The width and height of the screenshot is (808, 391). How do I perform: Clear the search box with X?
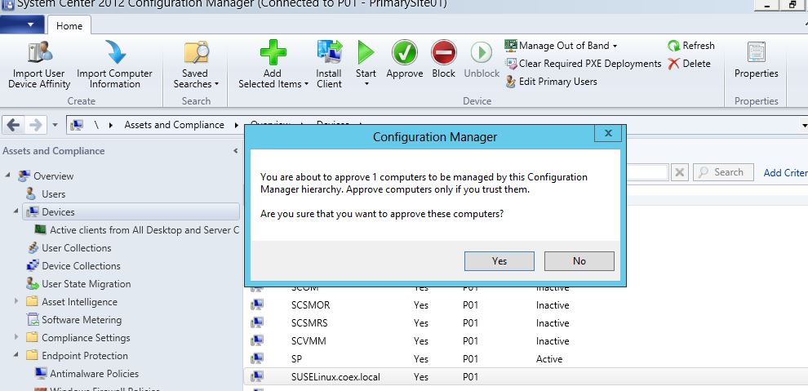pyautogui.click(x=680, y=172)
